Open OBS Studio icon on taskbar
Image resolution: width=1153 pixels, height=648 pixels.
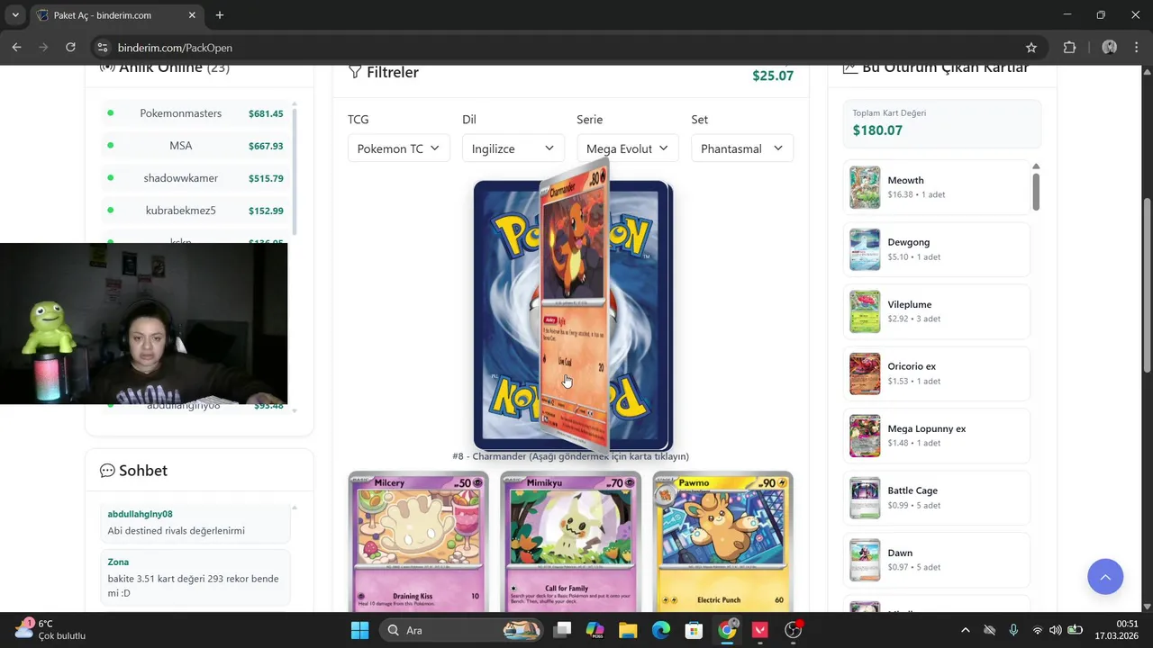pyautogui.click(x=793, y=630)
